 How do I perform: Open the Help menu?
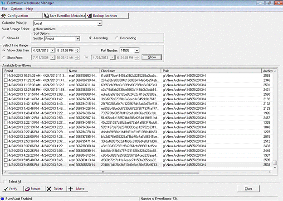pyautogui.click(x=29, y=9)
